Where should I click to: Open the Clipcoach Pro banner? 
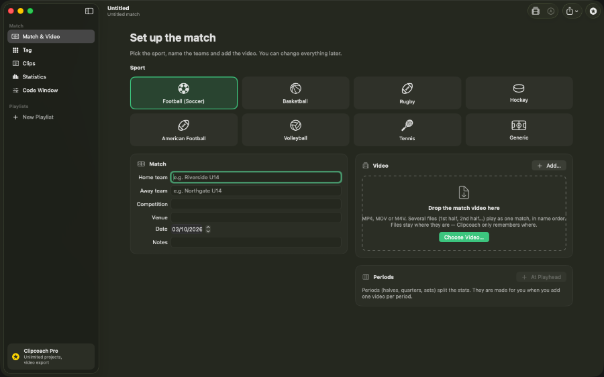[51, 357]
